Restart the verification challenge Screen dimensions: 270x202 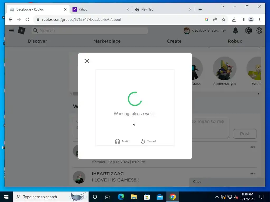[148, 141]
